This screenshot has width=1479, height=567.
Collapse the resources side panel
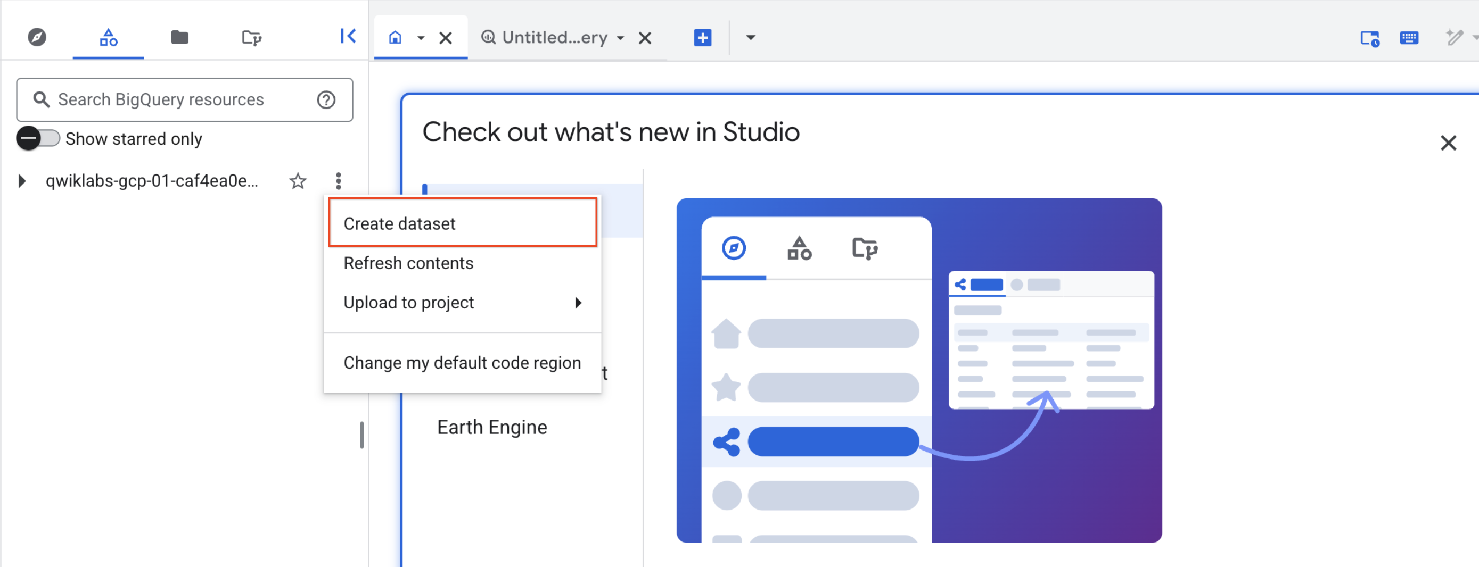pyautogui.click(x=348, y=36)
